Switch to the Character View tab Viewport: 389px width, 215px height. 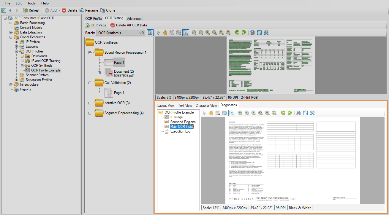[x=206, y=106]
